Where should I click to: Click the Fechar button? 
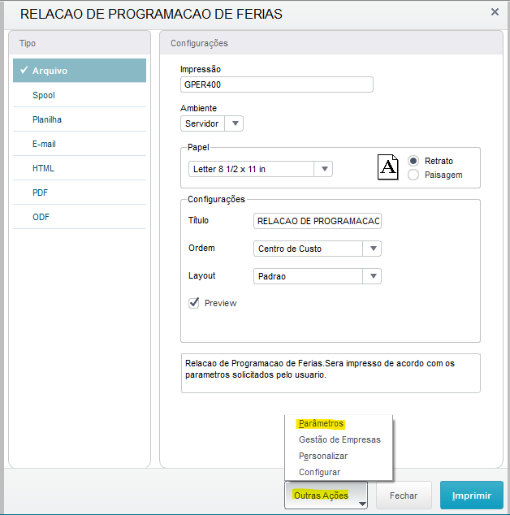click(x=404, y=496)
